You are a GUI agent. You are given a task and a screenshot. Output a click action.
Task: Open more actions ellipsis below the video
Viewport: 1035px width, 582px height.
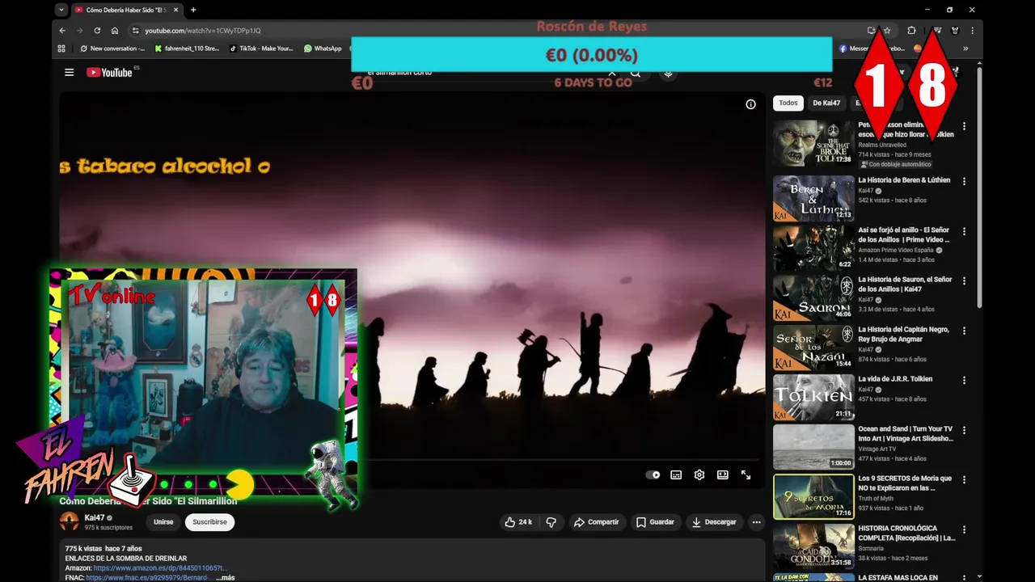tap(757, 522)
